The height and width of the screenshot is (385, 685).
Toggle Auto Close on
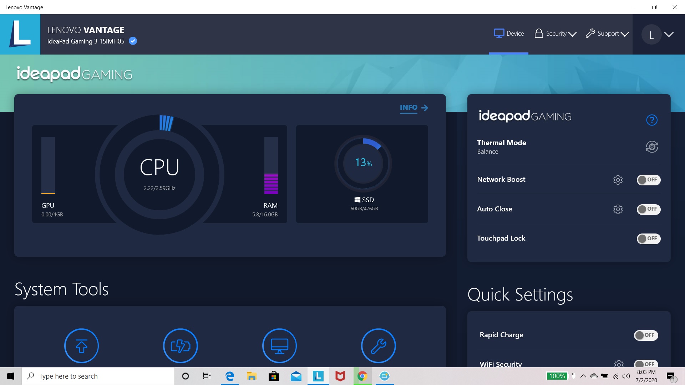[649, 209]
